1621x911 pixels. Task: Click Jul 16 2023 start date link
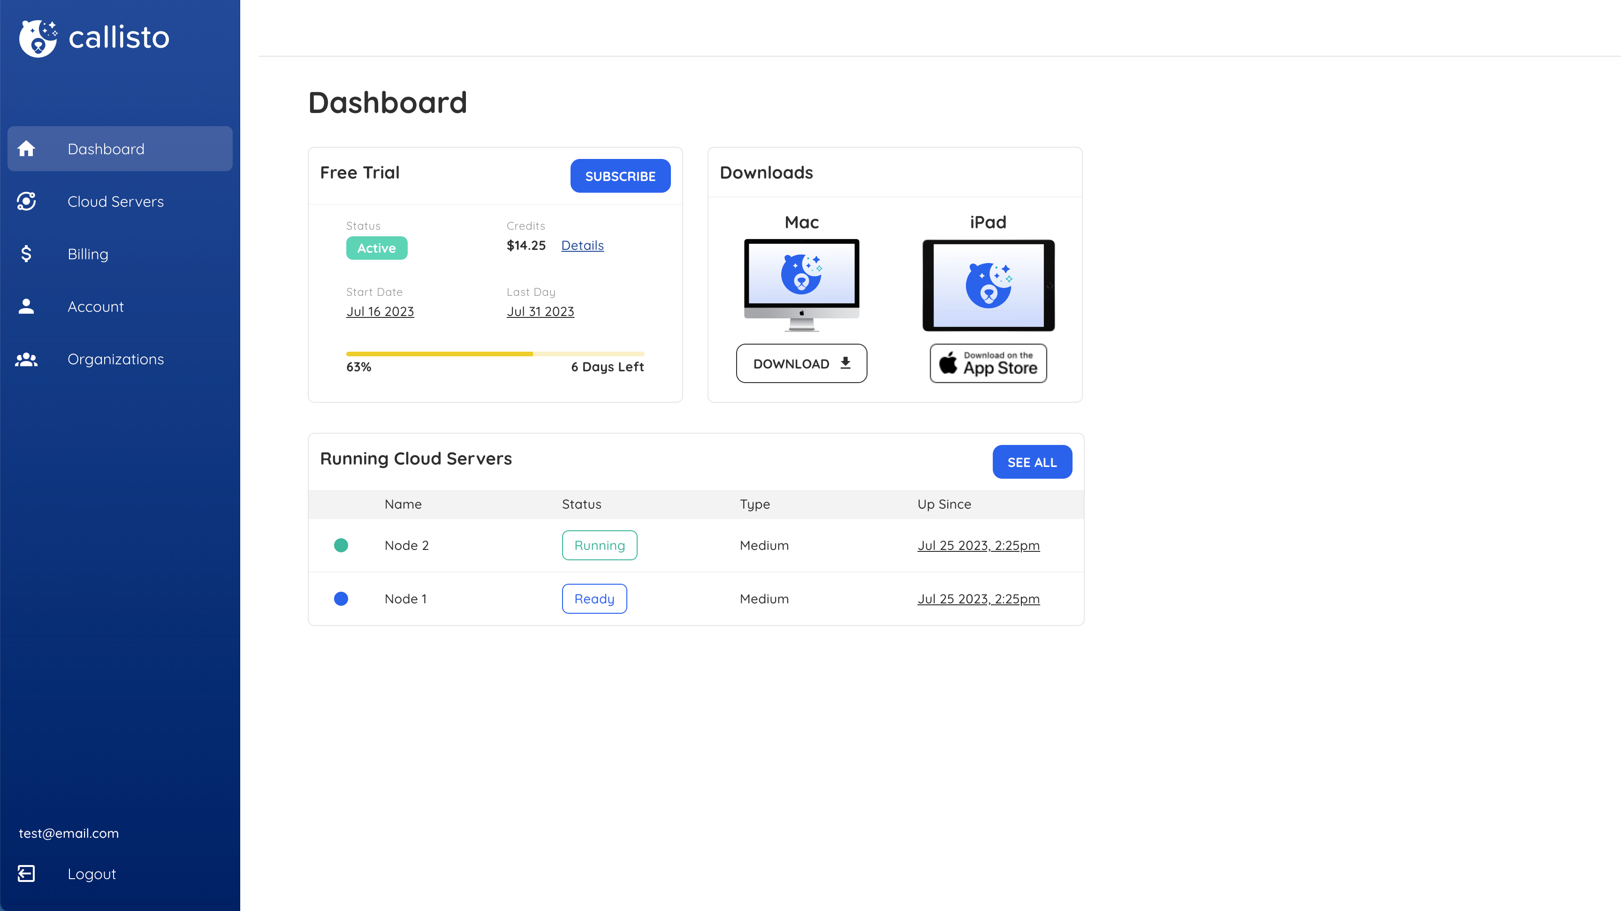tap(380, 311)
